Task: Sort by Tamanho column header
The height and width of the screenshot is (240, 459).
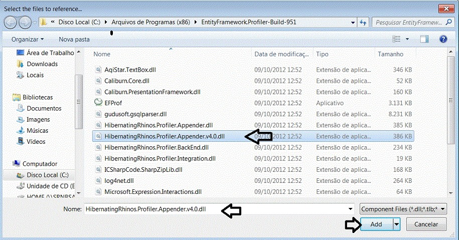Action: pos(390,54)
